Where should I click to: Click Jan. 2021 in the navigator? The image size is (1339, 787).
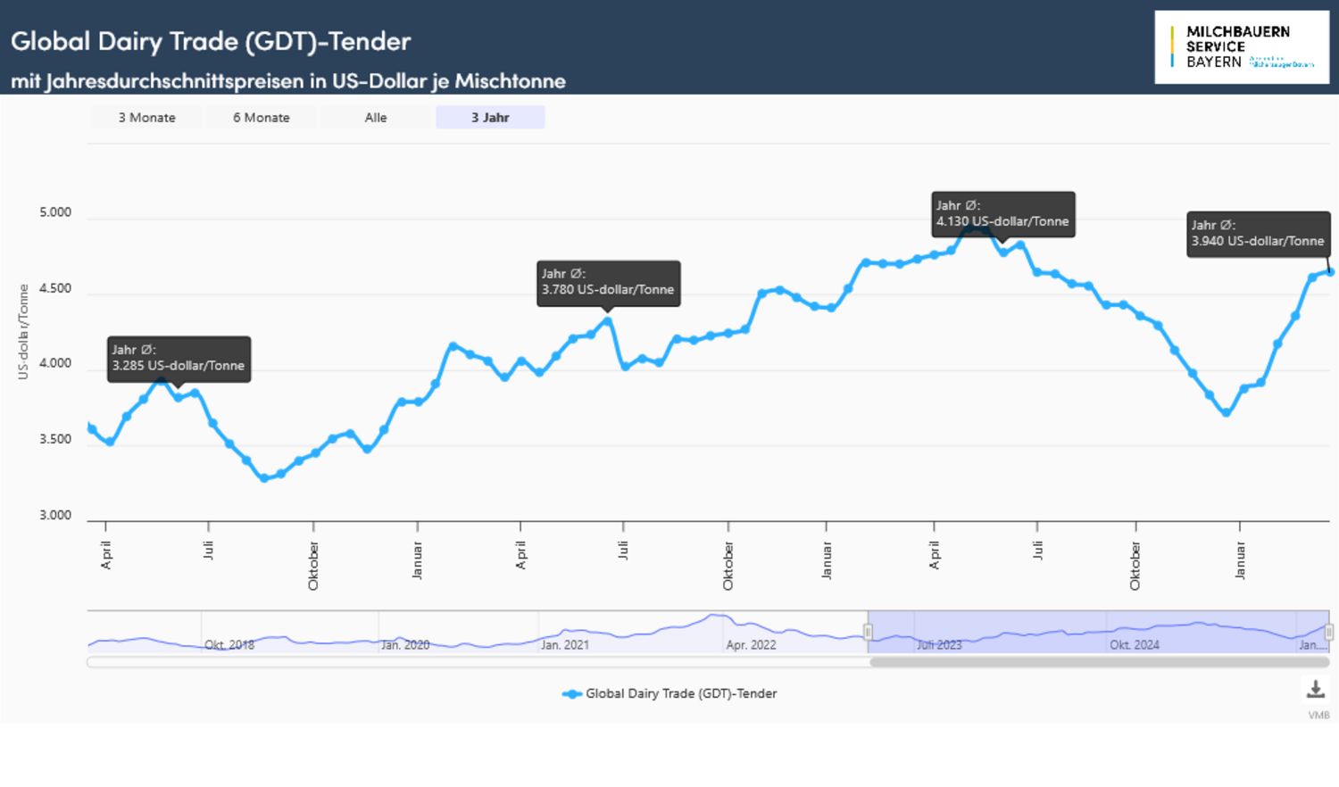click(x=564, y=644)
